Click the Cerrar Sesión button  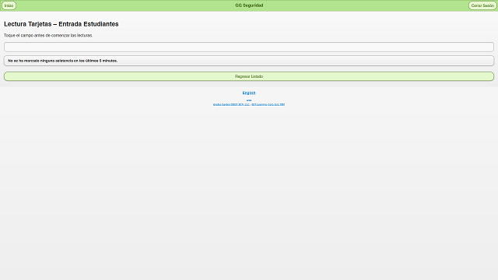482,5
